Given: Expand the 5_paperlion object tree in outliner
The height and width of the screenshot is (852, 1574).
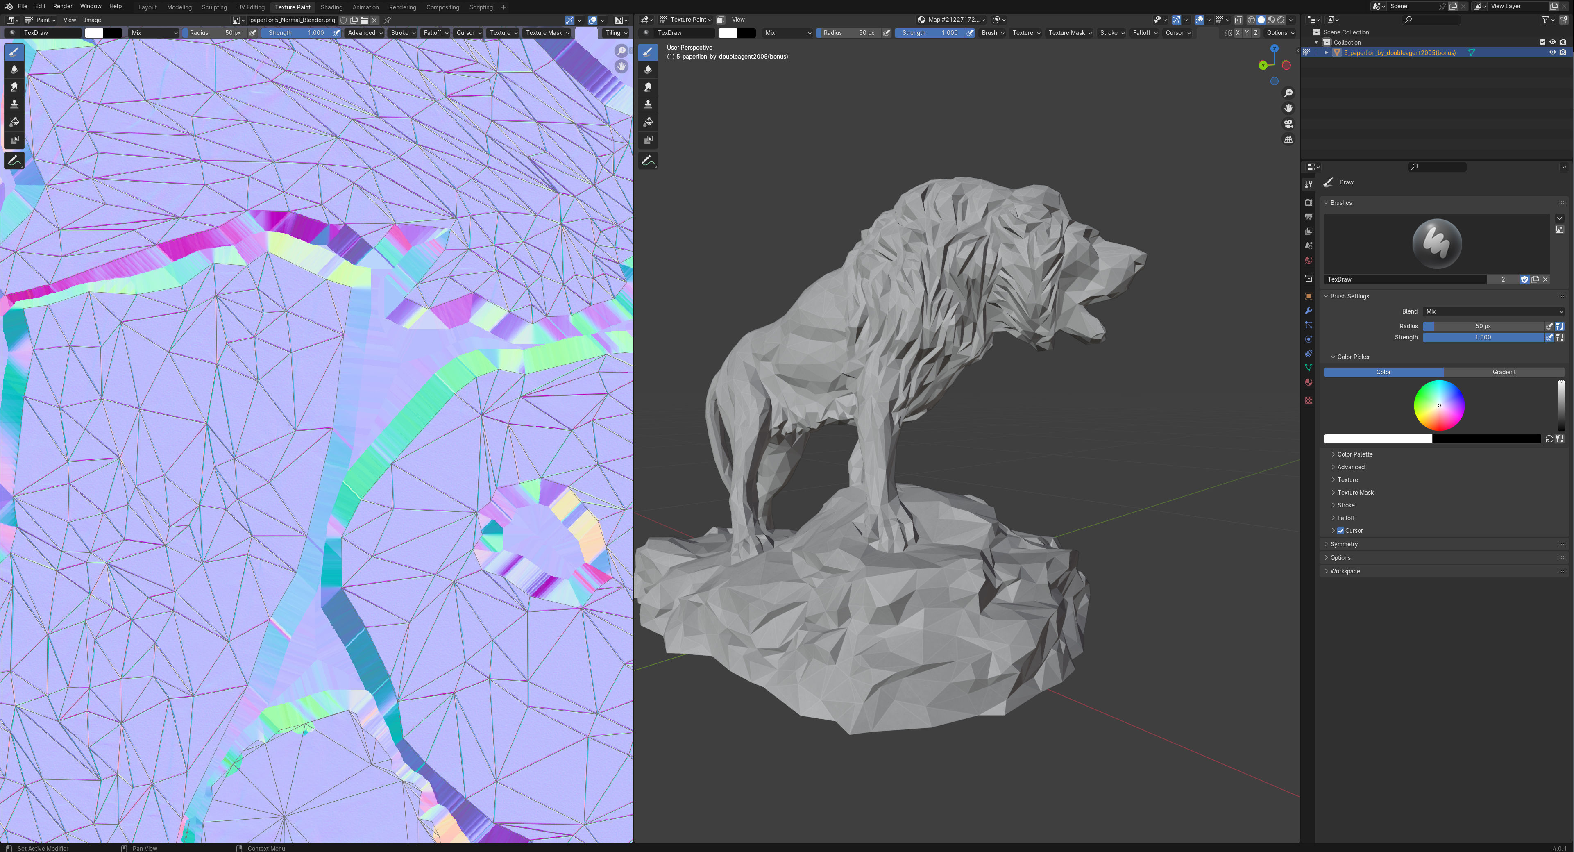Looking at the screenshot, I should pyautogui.click(x=1327, y=52).
